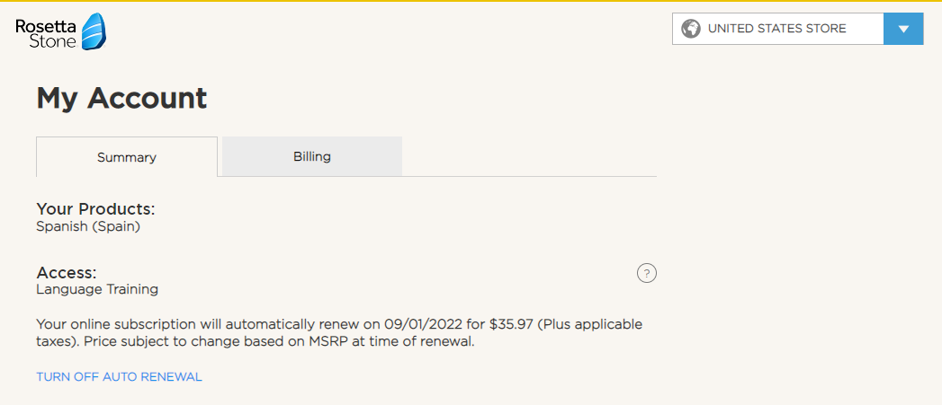The width and height of the screenshot is (942, 405).
Task: Click the Turn Off Auto Renewal link
Action: 119,377
